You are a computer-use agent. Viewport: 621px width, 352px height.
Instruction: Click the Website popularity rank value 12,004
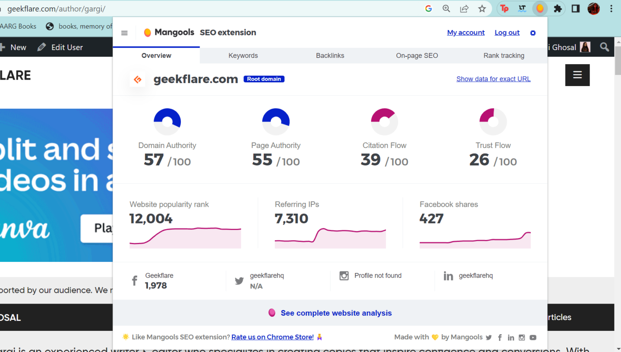point(151,218)
